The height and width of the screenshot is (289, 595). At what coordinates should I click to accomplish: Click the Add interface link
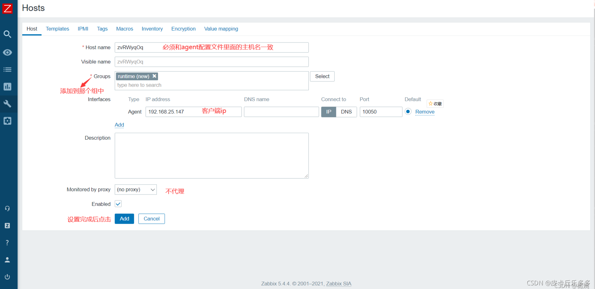tap(119, 125)
